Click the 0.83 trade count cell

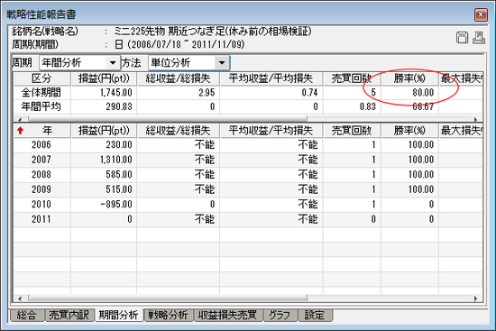(352, 106)
